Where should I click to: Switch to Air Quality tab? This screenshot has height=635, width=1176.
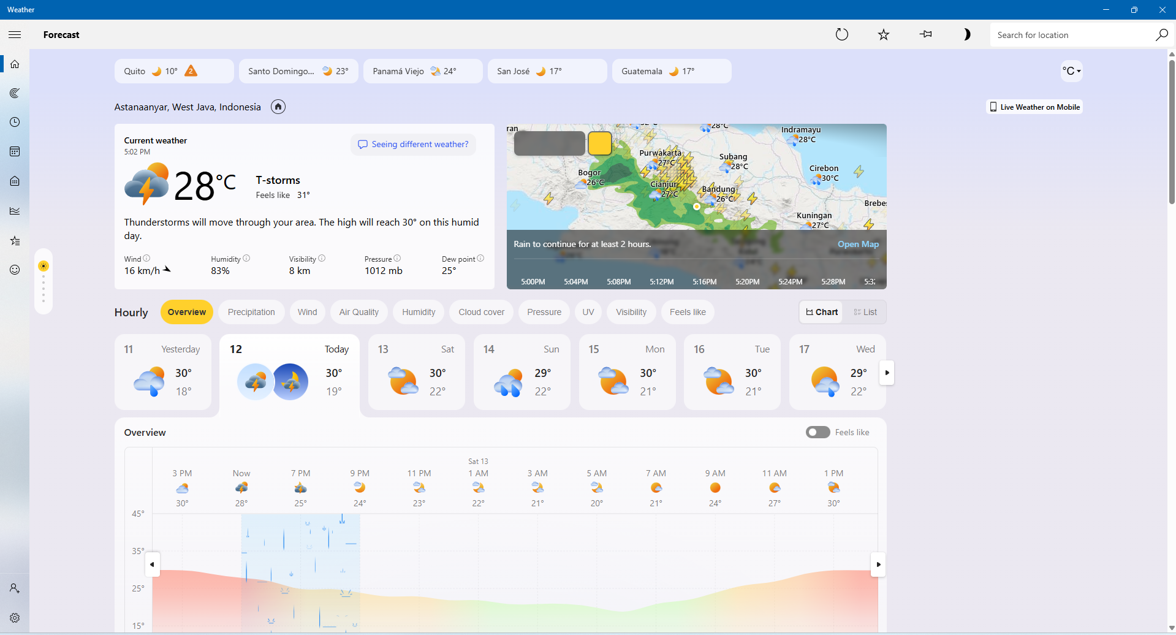pos(358,313)
